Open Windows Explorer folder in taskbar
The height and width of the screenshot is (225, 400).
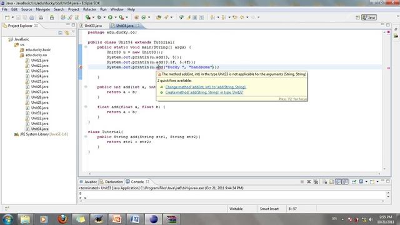coord(25,219)
